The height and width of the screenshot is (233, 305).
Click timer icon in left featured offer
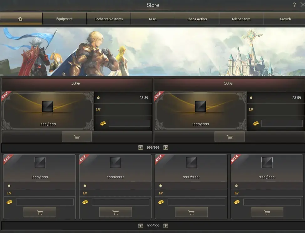(98, 97)
